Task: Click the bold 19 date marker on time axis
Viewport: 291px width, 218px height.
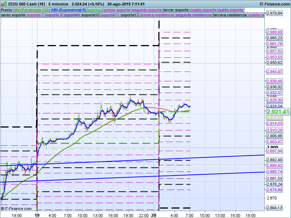Action: coord(37,215)
